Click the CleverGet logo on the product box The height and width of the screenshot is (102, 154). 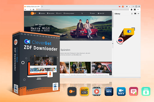click(38, 42)
